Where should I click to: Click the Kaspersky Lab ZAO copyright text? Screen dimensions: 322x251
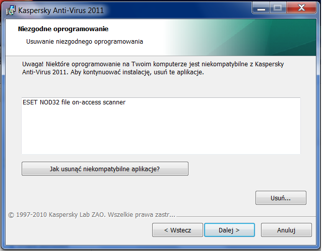tap(92, 215)
